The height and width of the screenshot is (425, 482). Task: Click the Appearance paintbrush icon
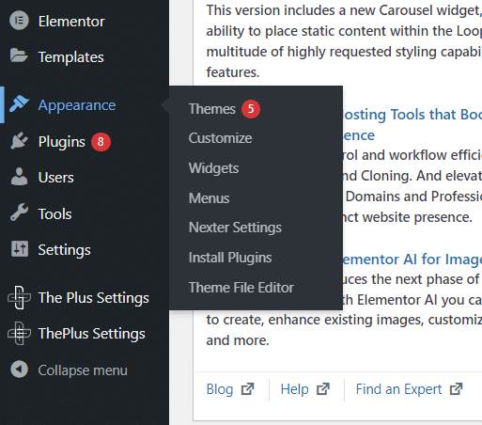click(19, 103)
